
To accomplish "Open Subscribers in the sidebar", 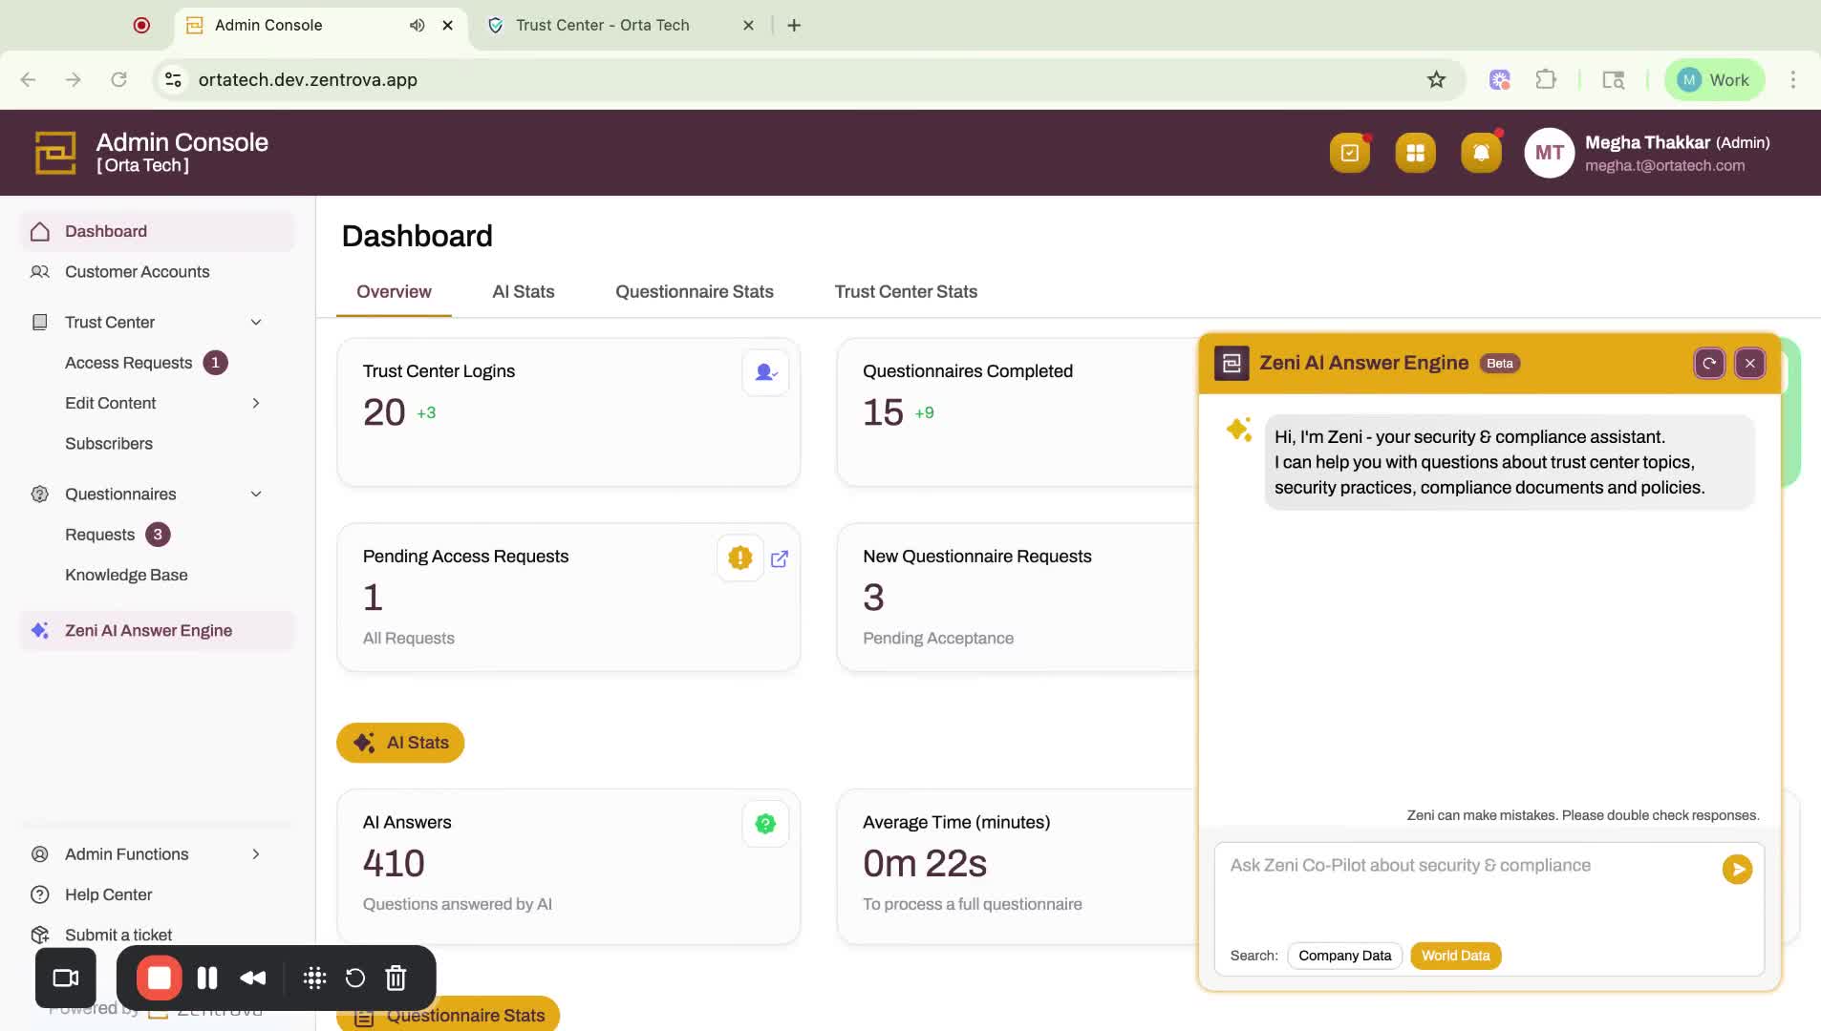I will pyautogui.click(x=109, y=444).
